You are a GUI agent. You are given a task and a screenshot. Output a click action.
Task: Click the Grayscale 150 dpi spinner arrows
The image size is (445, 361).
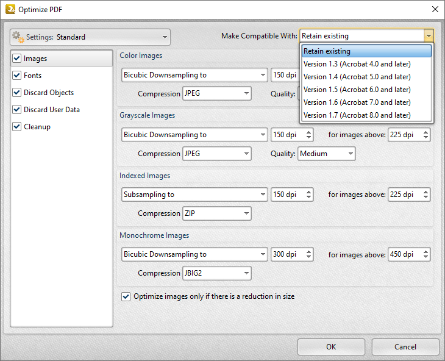tap(309, 135)
